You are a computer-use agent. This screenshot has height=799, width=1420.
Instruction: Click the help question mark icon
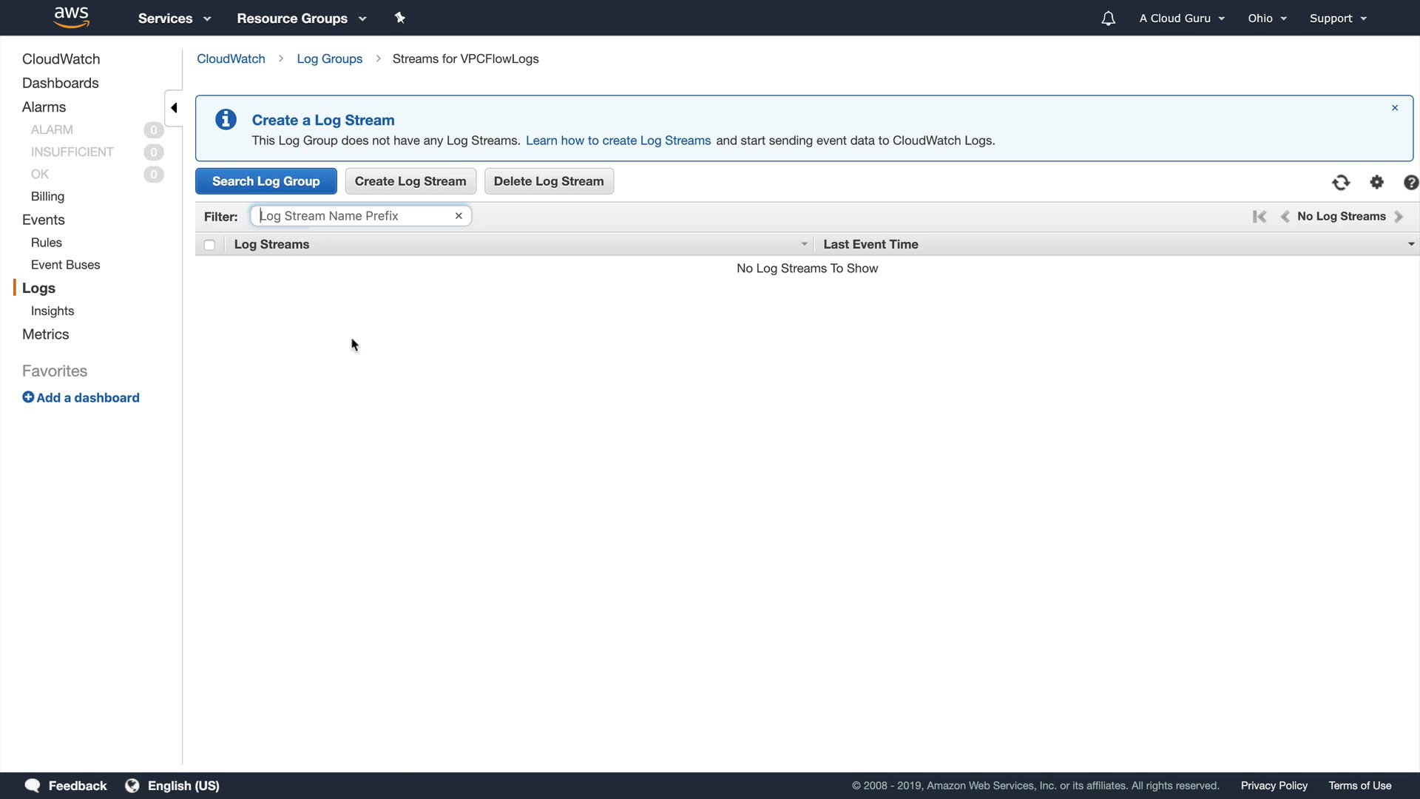coord(1410,182)
